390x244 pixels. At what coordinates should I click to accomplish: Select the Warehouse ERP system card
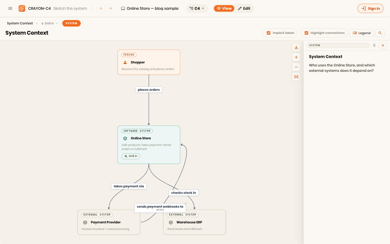click(x=194, y=222)
